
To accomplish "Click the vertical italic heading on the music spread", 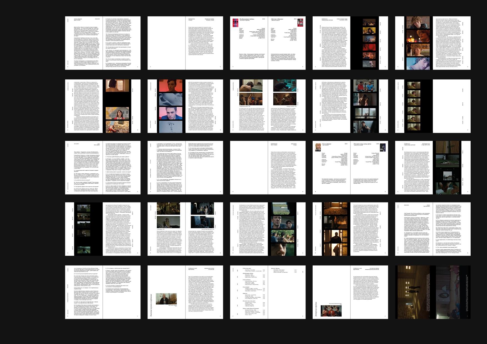I will point(151,306).
